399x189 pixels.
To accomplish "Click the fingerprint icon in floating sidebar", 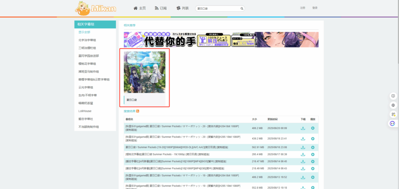I will click(x=393, y=105).
